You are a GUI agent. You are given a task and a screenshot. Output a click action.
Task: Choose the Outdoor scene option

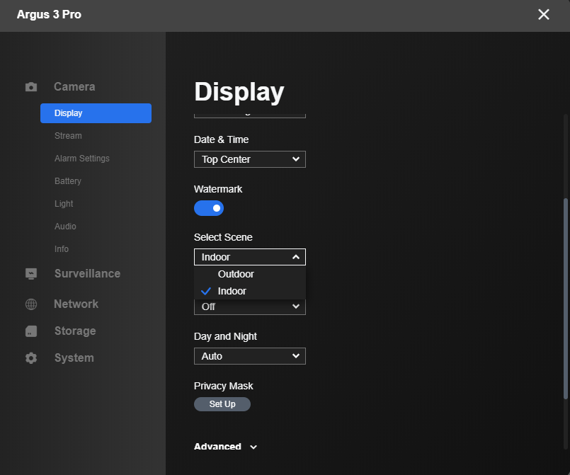pyautogui.click(x=250, y=274)
